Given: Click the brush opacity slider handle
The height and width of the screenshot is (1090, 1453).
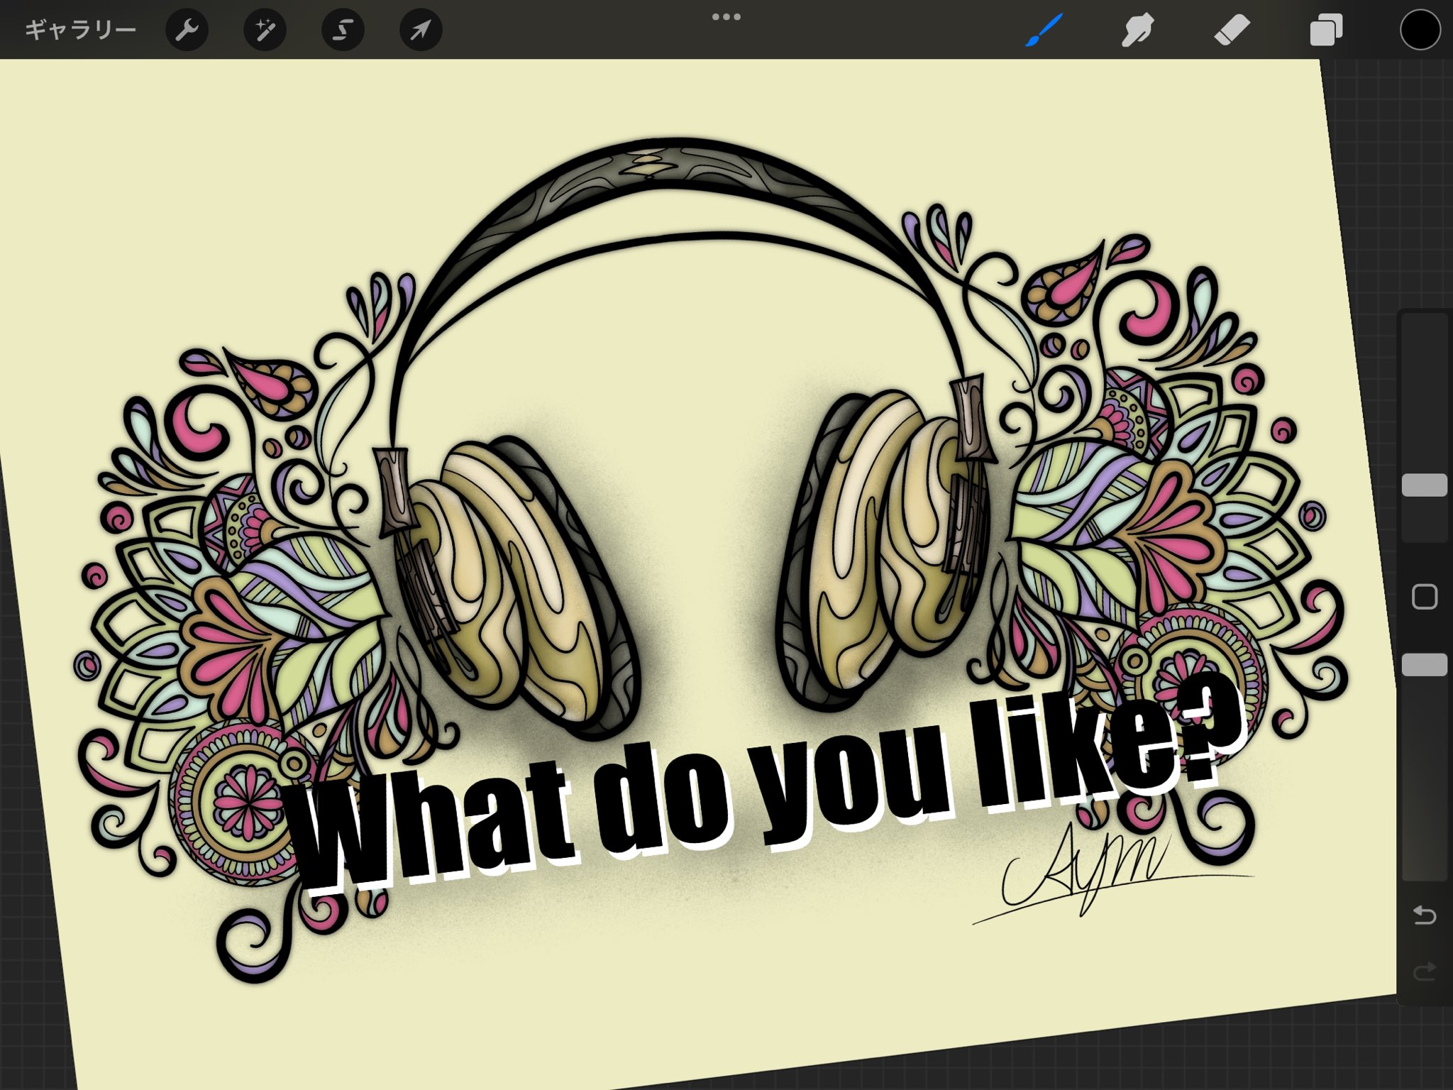Looking at the screenshot, I should coord(1424,665).
